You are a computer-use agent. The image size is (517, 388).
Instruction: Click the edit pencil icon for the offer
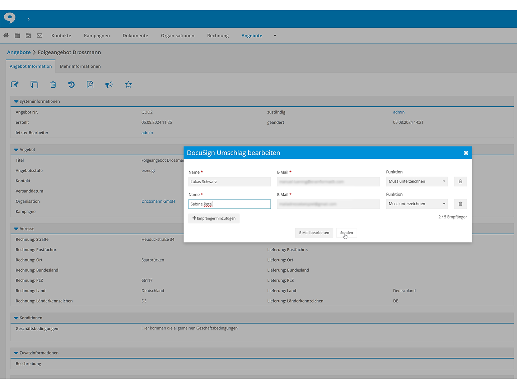click(x=15, y=85)
